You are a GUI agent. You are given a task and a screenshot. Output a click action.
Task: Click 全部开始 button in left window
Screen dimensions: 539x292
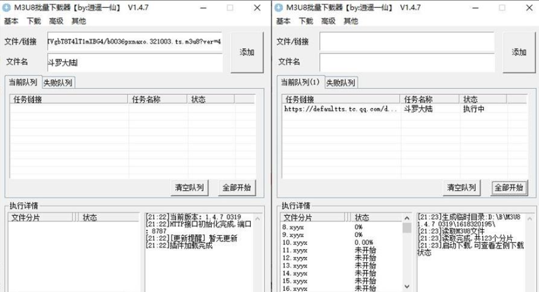pos(237,188)
